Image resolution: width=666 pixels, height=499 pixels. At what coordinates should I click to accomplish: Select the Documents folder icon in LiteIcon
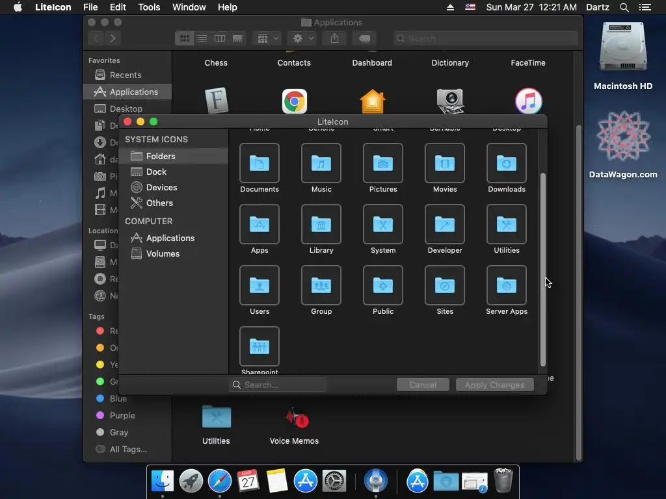[x=259, y=163]
